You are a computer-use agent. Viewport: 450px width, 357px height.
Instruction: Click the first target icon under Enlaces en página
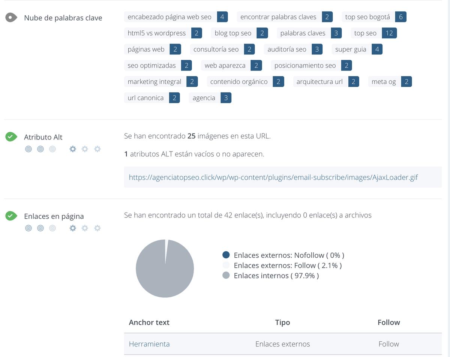(28, 228)
